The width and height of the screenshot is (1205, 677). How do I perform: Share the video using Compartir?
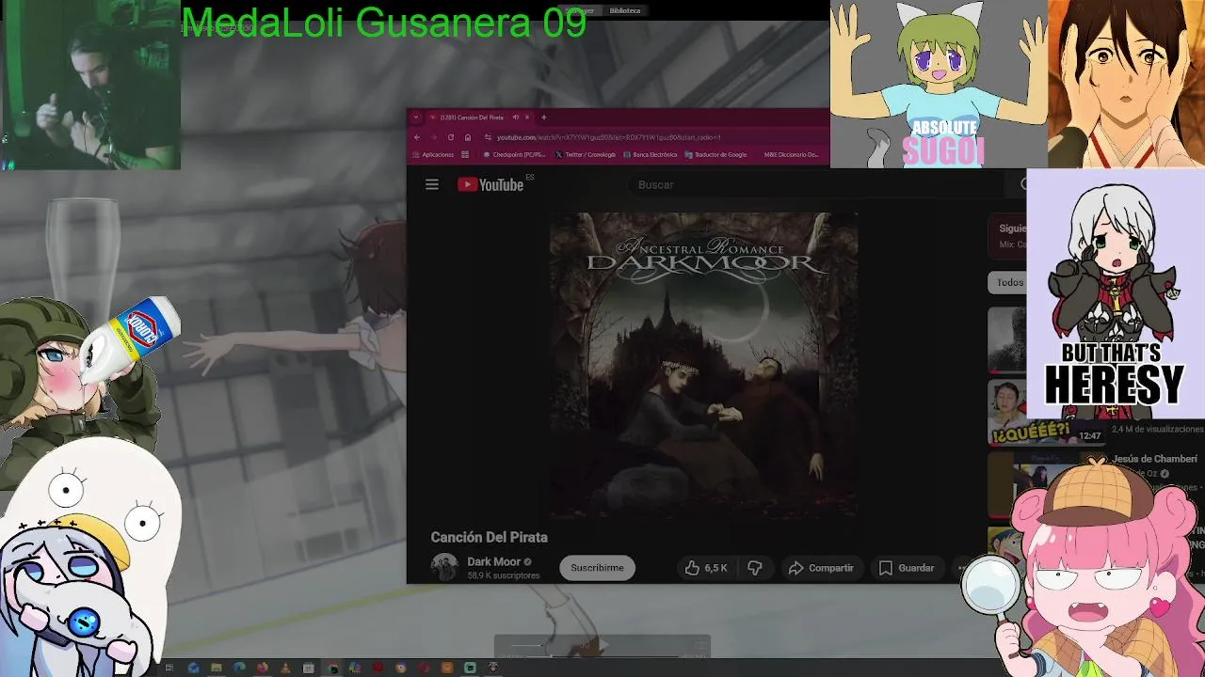click(x=821, y=568)
